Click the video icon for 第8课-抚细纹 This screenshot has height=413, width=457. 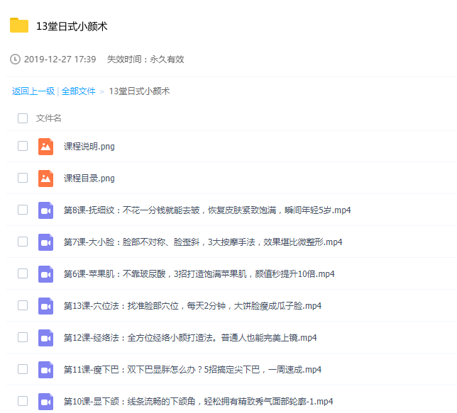(45, 210)
